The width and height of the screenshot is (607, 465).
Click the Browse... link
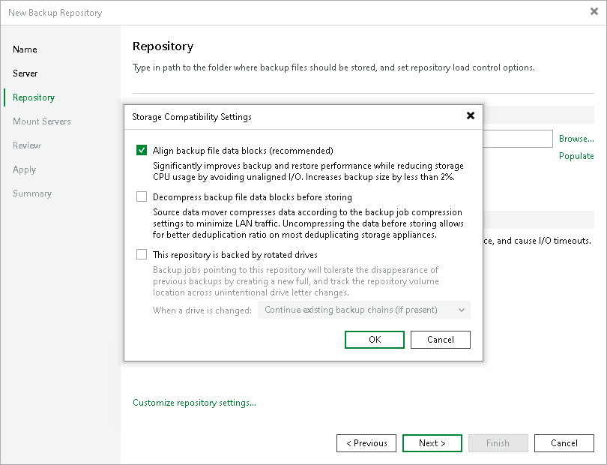pos(576,138)
